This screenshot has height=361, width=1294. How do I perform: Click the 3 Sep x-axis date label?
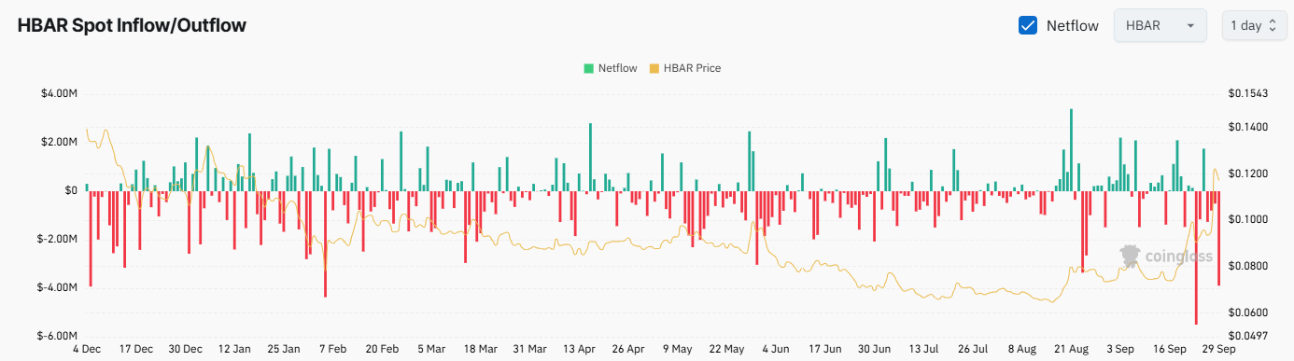click(1119, 349)
